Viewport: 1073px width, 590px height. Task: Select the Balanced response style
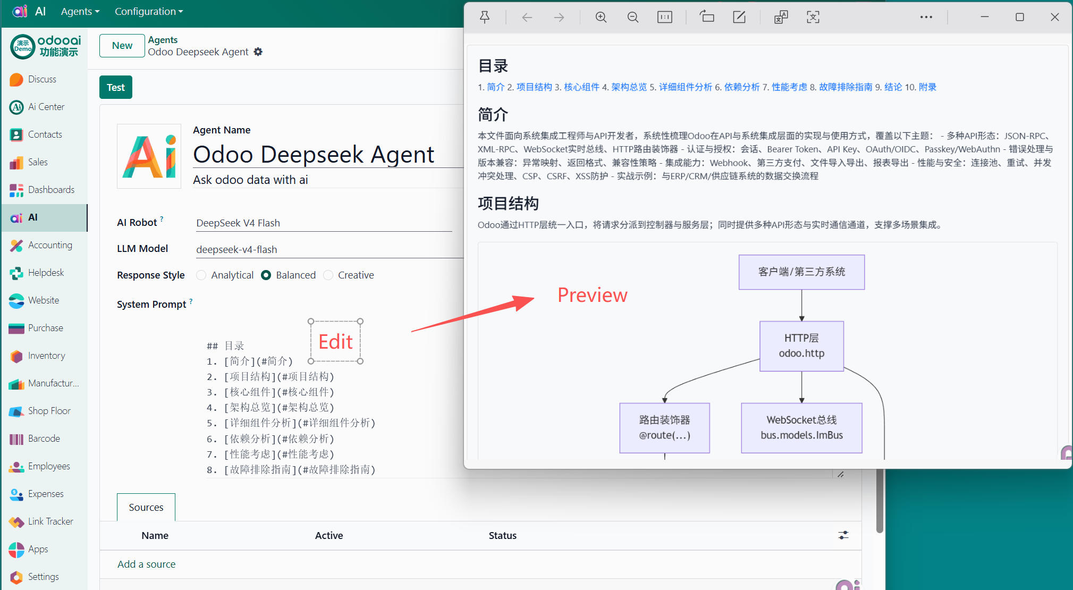tap(266, 275)
